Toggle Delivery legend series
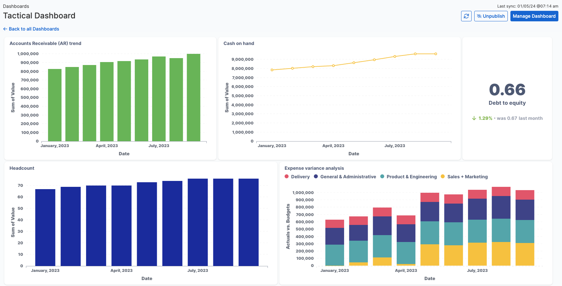This screenshot has width=562, height=286. [x=300, y=177]
